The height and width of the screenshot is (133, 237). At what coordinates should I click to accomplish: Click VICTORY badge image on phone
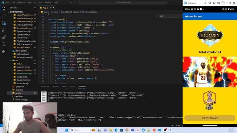point(210,35)
